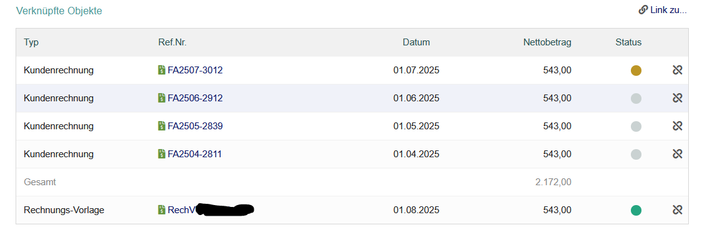Open the Link zu... option
The height and width of the screenshot is (243, 725).
point(663,10)
